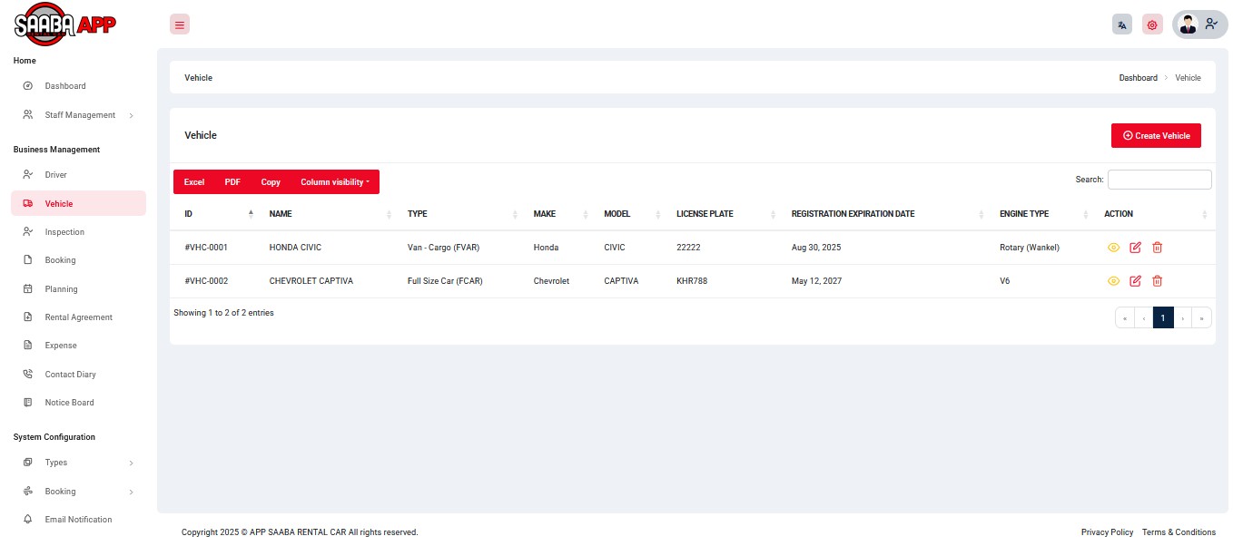Click the user profile avatar

pyautogui.click(x=1189, y=24)
